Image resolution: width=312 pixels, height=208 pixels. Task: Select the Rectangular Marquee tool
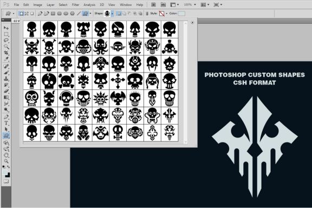6,34
